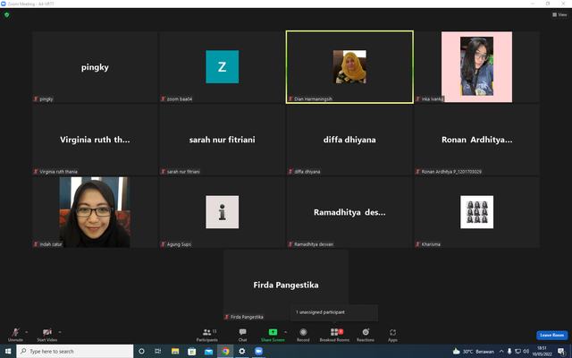Select the diffa dhiyana tile
The height and width of the screenshot is (358, 572).
click(x=349, y=140)
